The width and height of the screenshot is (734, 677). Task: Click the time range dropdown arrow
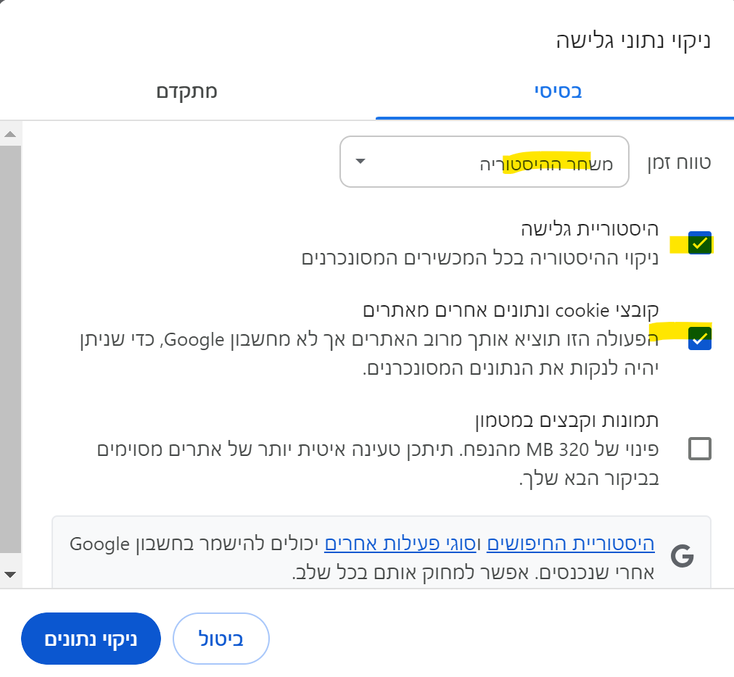360,162
